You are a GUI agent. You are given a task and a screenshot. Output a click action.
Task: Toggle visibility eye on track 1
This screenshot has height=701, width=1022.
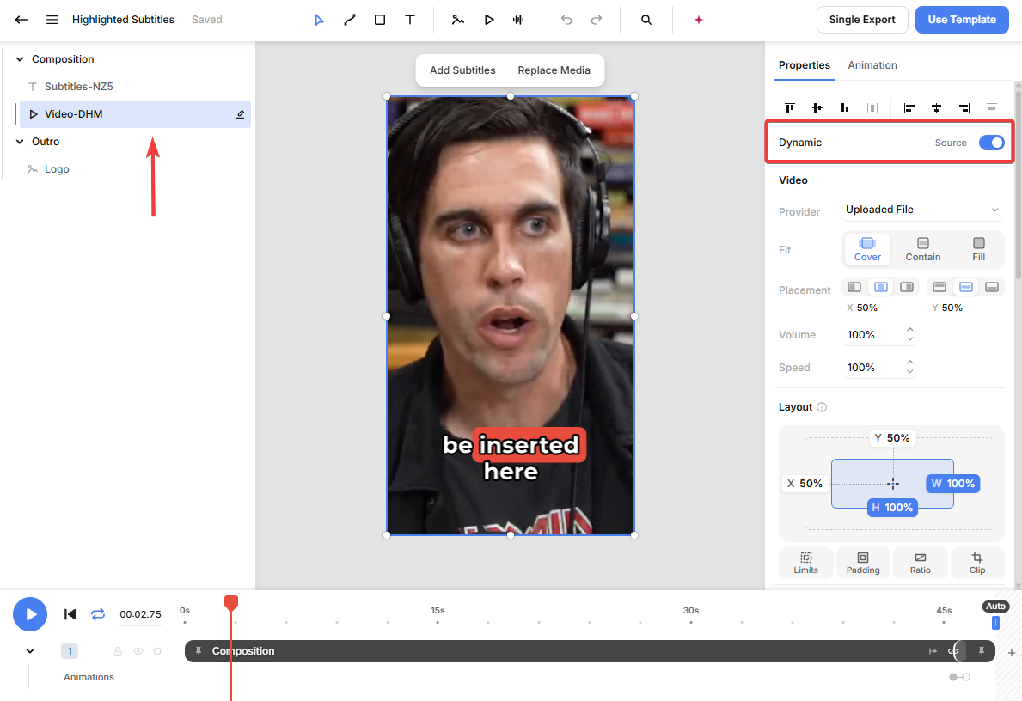click(138, 651)
